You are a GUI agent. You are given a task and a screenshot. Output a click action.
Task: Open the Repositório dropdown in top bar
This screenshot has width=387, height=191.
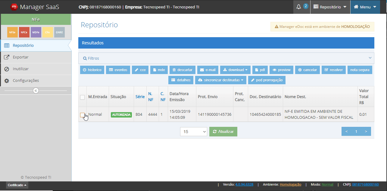[x=330, y=7]
